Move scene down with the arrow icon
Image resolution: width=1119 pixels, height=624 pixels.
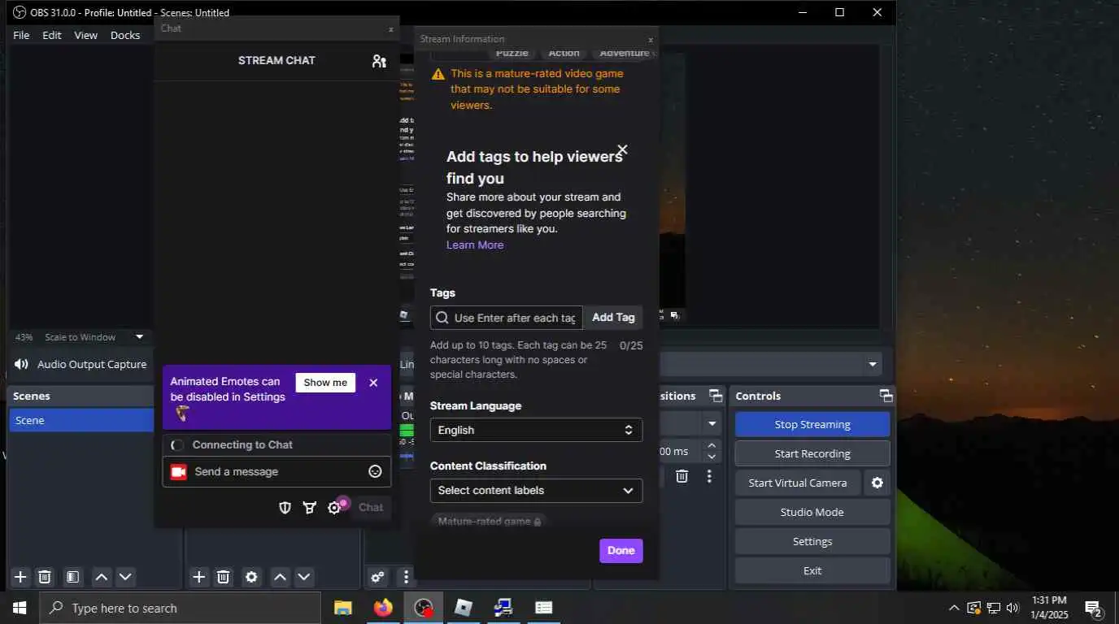click(125, 577)
